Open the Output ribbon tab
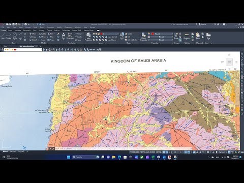Image resolution: width=244 pixels, height=183 pixels. 49,30
